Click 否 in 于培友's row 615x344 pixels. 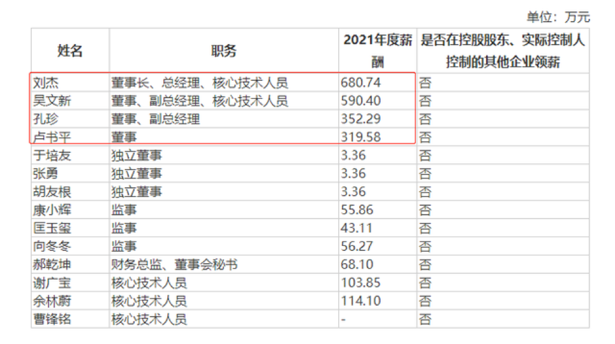click(426, 155)
